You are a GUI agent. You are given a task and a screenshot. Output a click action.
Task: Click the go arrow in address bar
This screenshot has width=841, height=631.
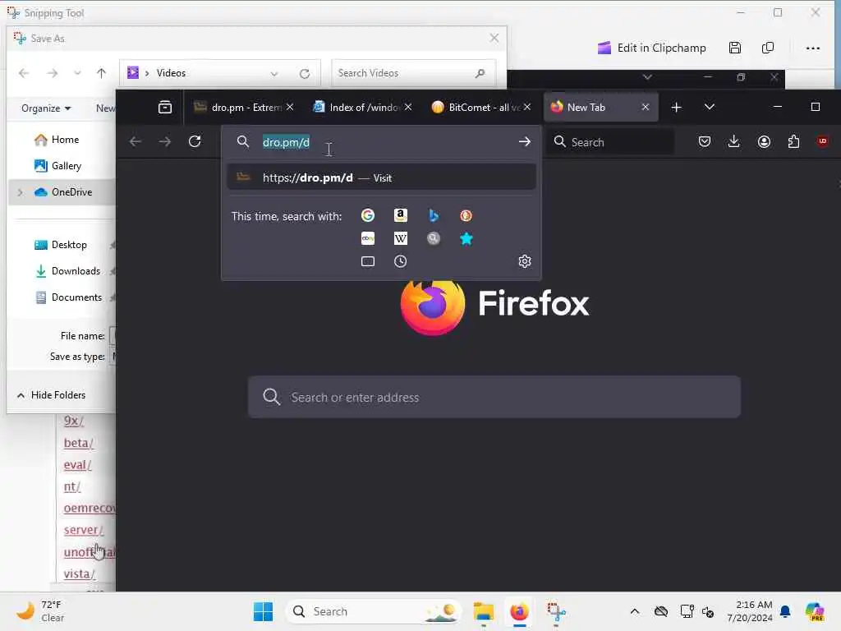[x=525, y=141]
